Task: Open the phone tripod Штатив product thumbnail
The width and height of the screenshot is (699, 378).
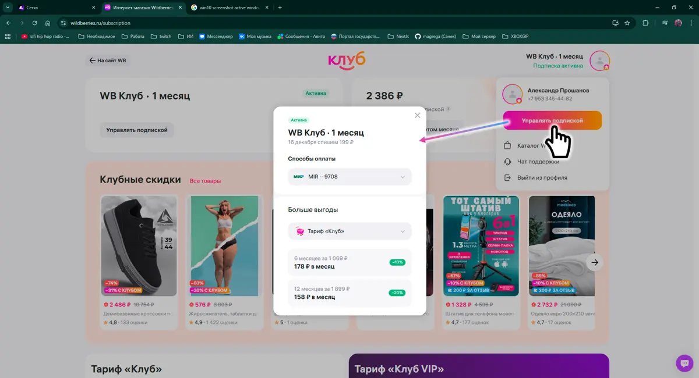Action: [x=481, y=245]
